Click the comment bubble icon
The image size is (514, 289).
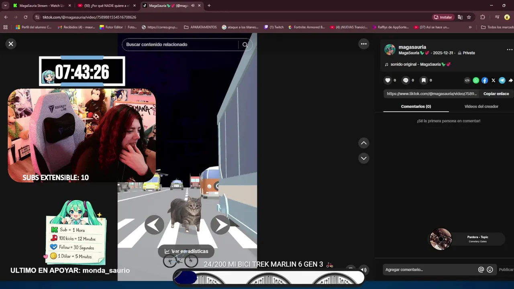406,80
